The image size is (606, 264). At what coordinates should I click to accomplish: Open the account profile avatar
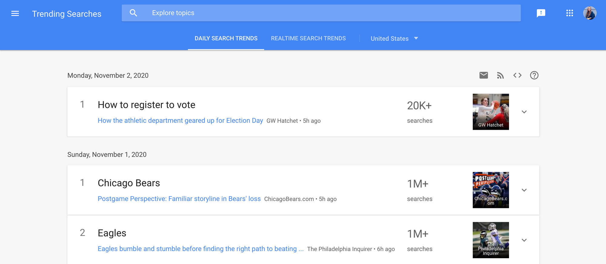pos(590,13)
